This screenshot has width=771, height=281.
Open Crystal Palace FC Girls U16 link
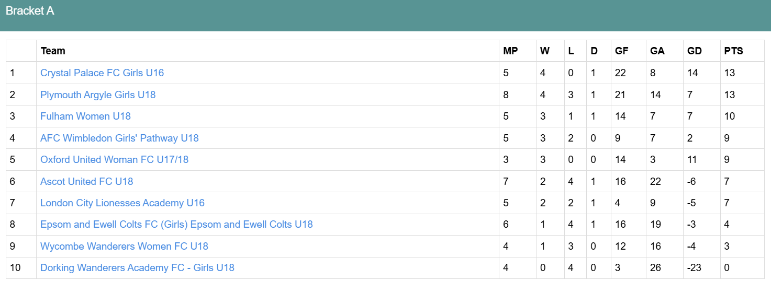click(x=102, y=73)
